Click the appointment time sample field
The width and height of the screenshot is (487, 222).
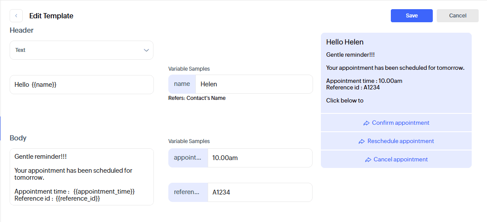(260, 158)
